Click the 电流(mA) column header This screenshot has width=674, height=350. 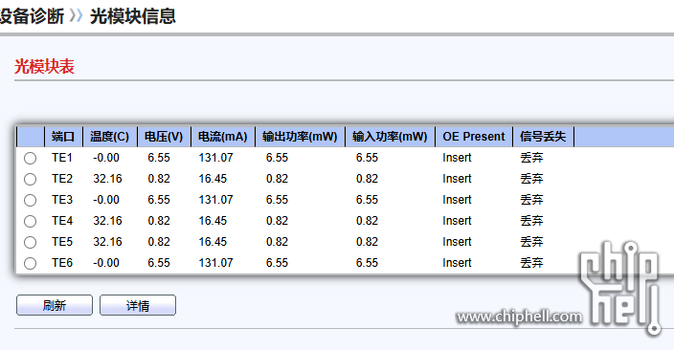pos(223,137)
